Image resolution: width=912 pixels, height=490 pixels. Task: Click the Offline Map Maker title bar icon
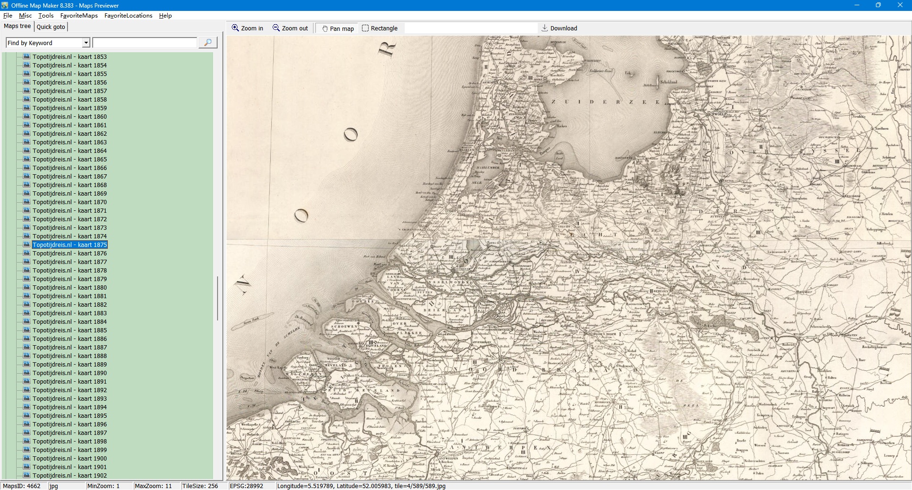pyautogui.click(x=5, y=5)
